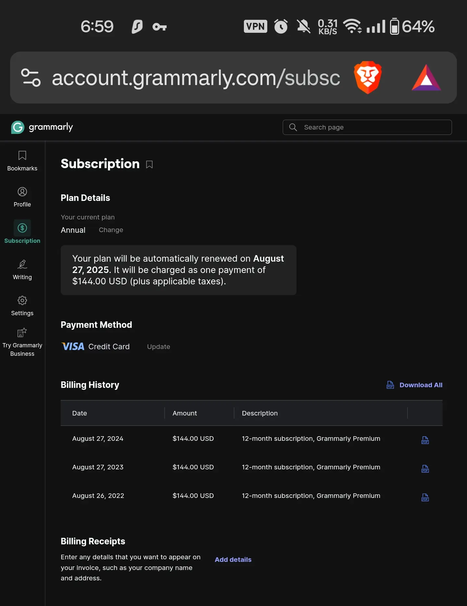Download PDF for August 27, 2023 invoice
This screenshot has width=467, height=606.
point(425,469)
